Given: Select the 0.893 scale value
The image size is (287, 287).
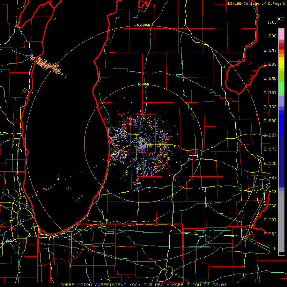Looking at the screenshot, I should click(x=270, y=64).
